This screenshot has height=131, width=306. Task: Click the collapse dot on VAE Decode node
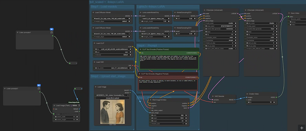point(212,96)
